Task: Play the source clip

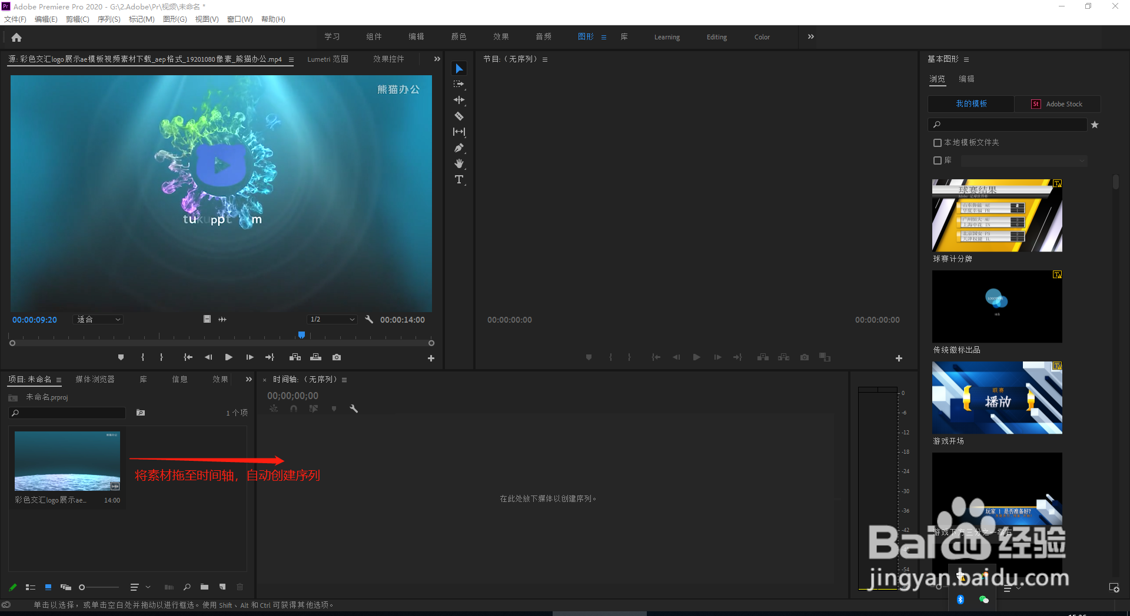Action: click(229, 357)
